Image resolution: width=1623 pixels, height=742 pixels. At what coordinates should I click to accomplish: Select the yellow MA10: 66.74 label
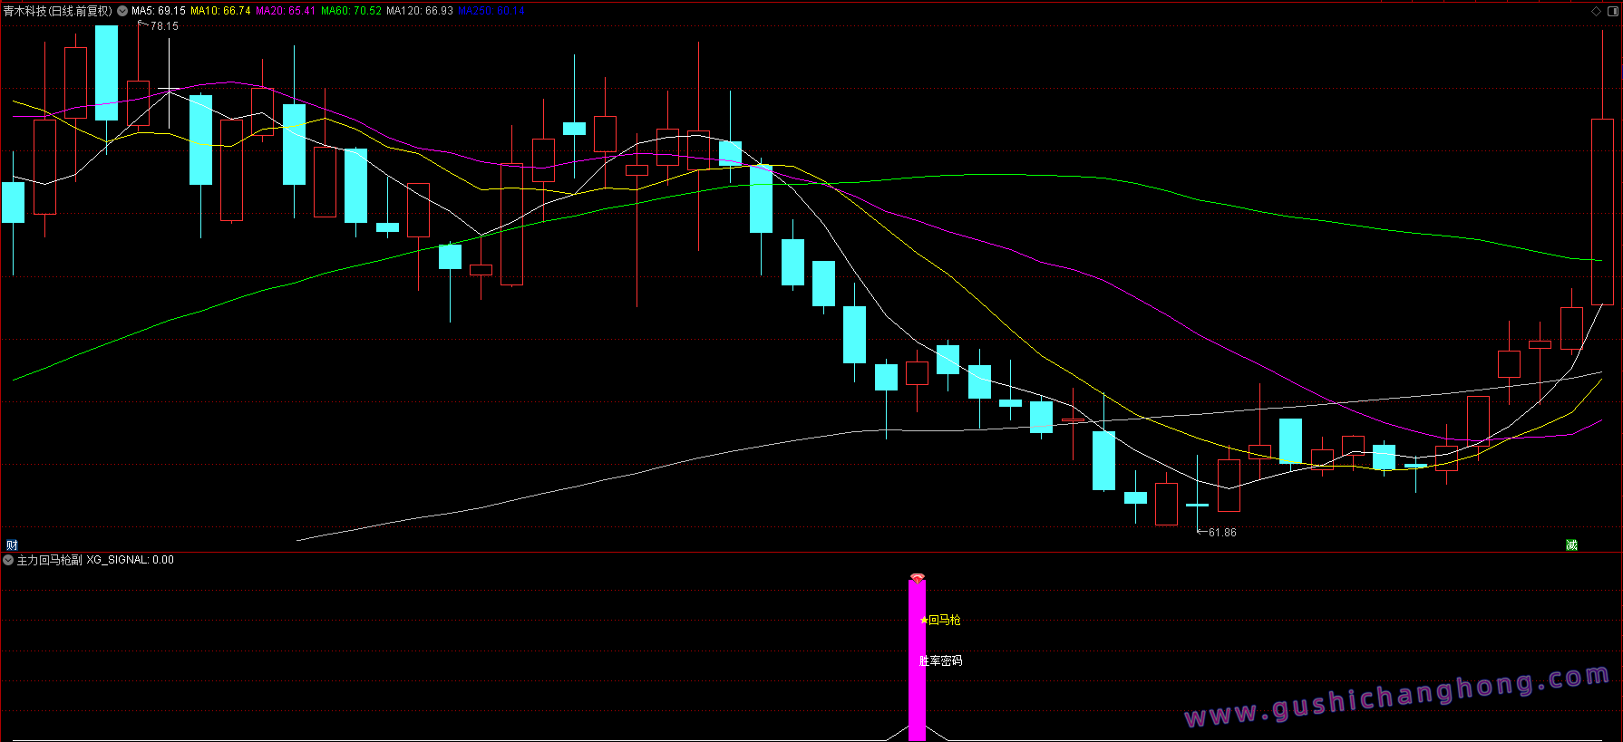pyautogui.click(x=220, y=11)
